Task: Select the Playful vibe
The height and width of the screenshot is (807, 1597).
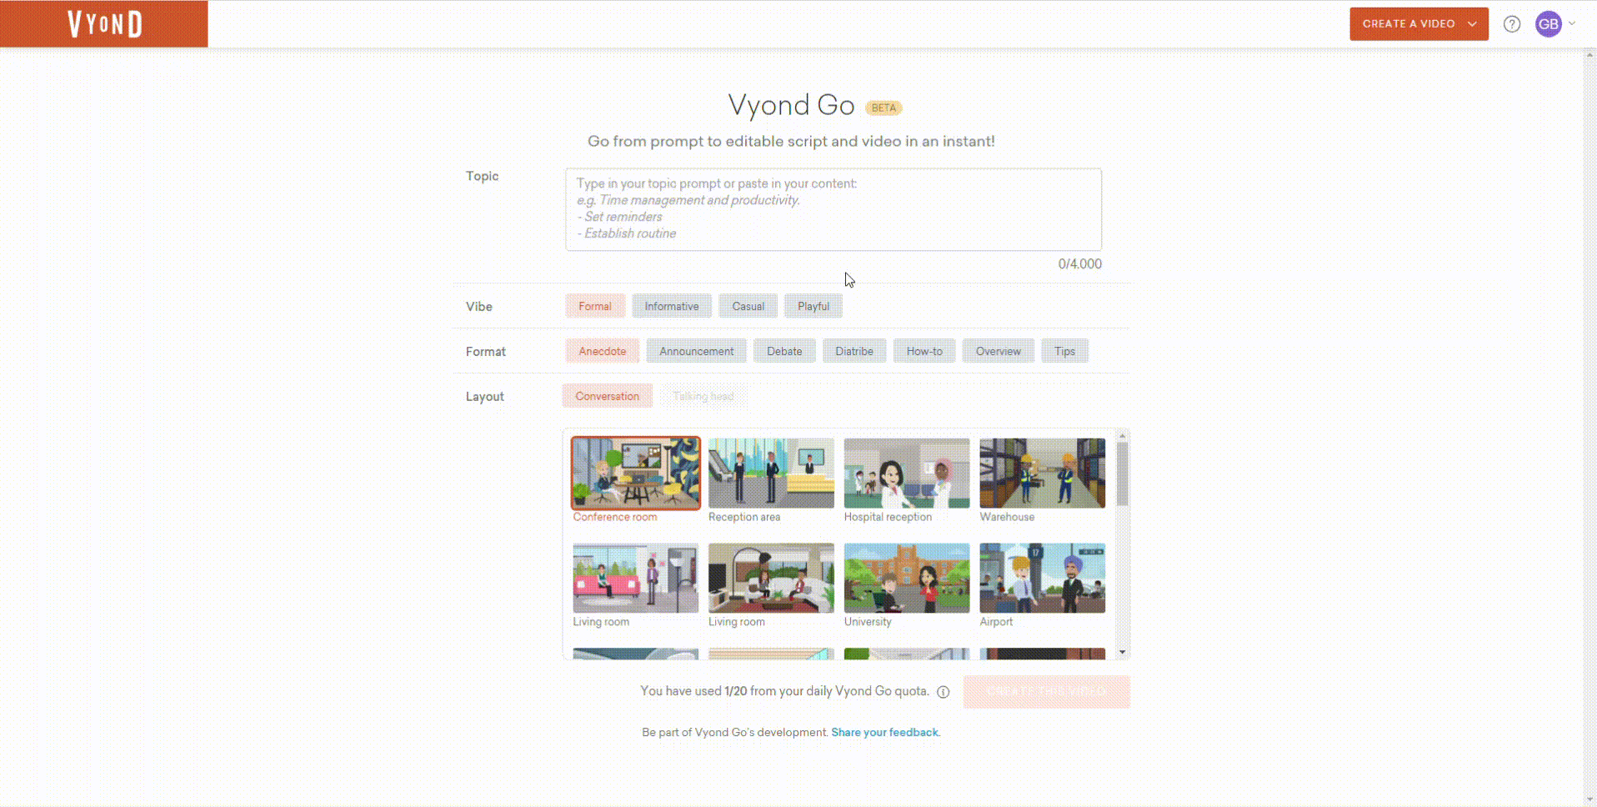Action: tap(814, 306)
